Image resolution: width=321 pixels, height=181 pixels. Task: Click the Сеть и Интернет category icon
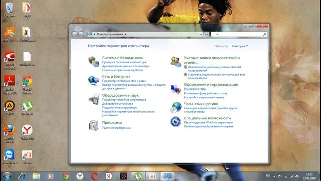[94, 80]
